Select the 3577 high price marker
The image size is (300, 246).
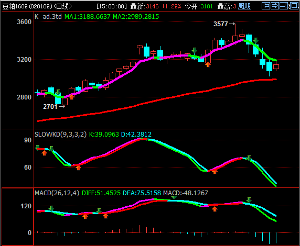[x=224, y=24]
